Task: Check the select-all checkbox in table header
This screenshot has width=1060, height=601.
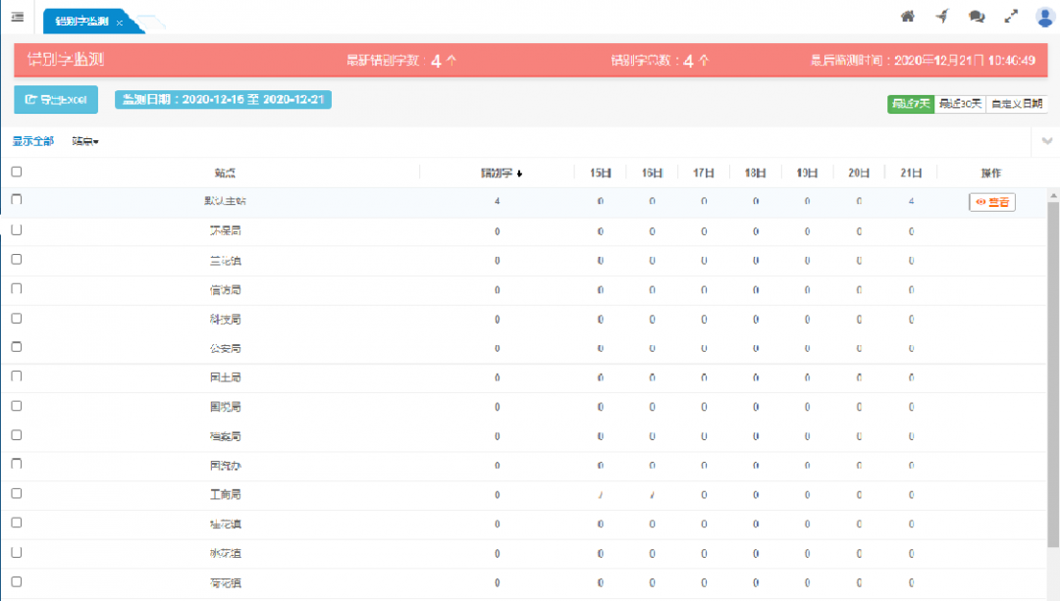Action: pyautogui.click(x=16, y=172)
